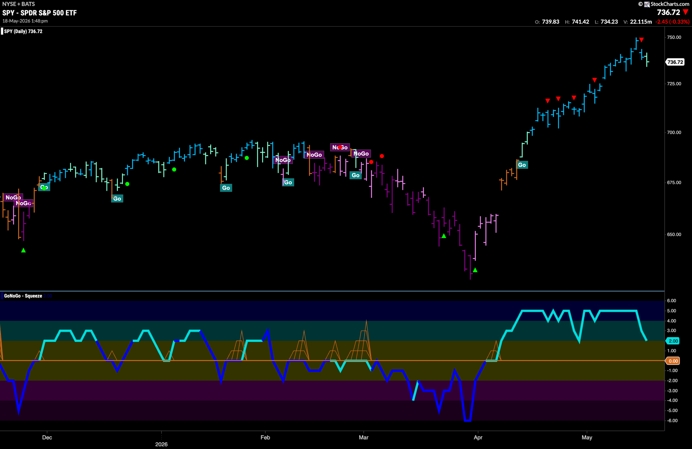This screenshot has width=692, height=449.
Task: Click the green dot under the late-January bars
Action: click(x=247, y=158)
